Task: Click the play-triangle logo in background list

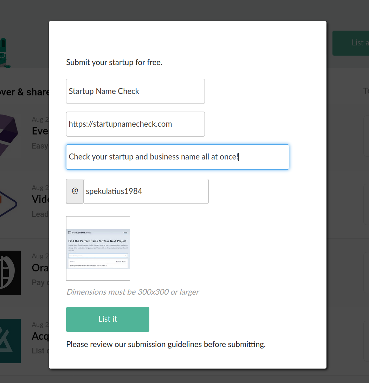Action: click(x=8, y=204)
